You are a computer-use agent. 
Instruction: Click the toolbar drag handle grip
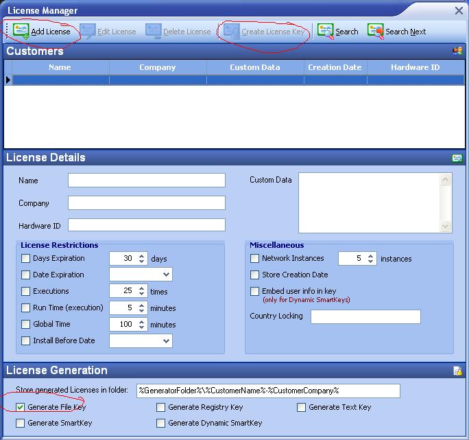tap(7, 31)
